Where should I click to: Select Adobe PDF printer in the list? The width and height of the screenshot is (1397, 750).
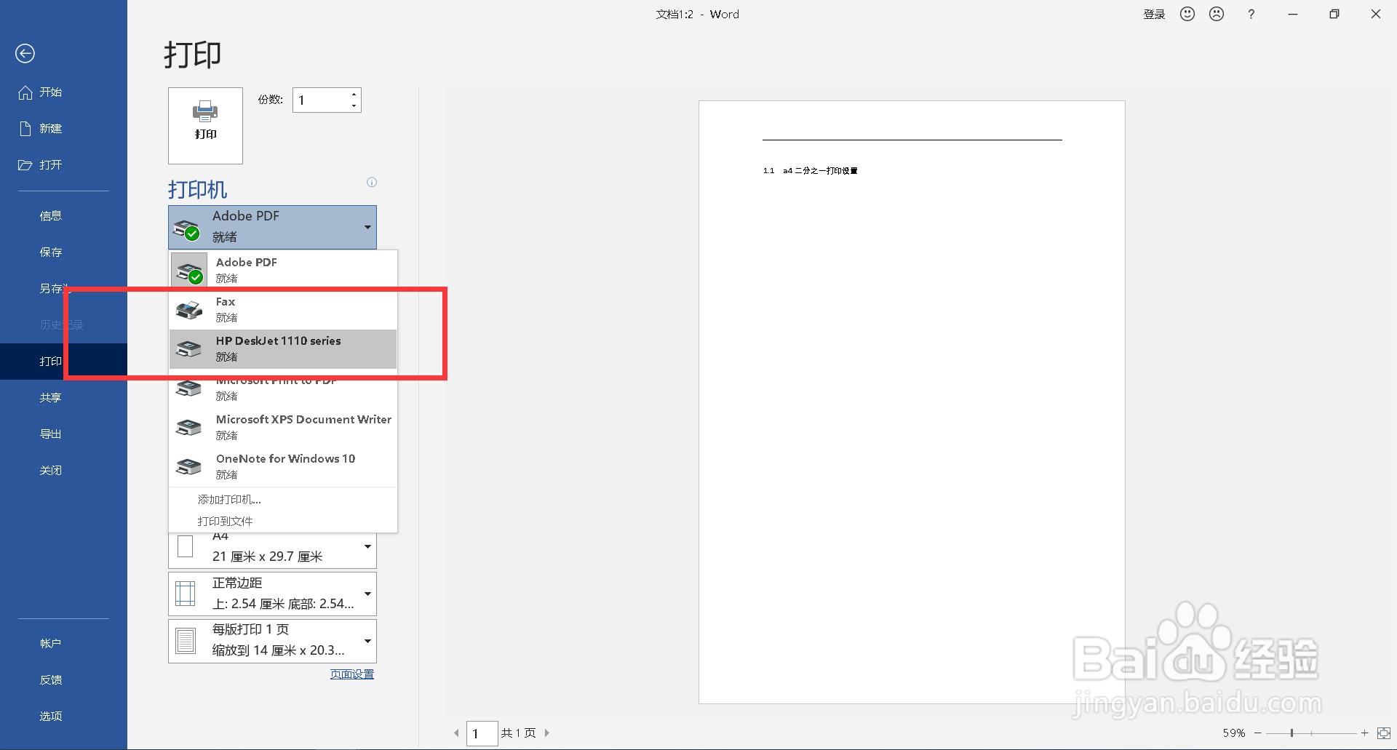(283, 270)
